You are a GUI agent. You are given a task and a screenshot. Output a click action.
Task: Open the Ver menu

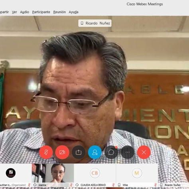pyautogui.click(x=14, y=12)
